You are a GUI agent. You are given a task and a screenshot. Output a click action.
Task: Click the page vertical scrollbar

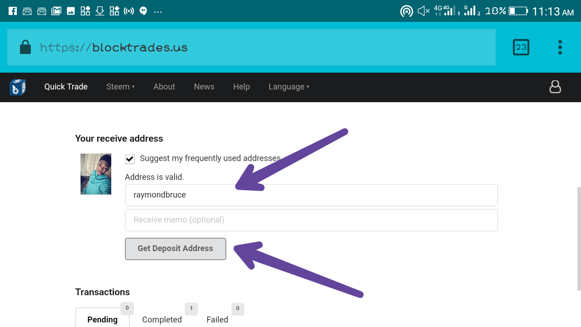tap(579, 238)
